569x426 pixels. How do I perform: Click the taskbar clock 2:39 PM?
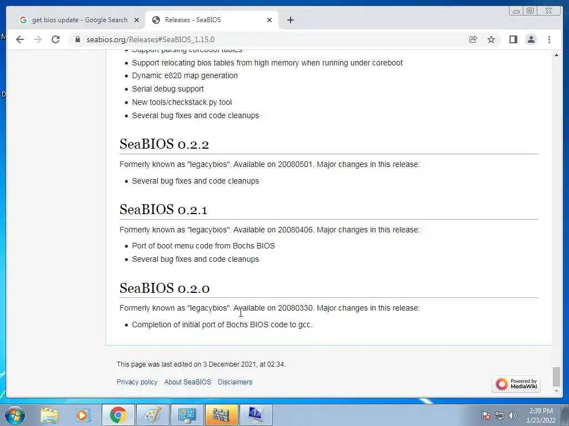pos(541,415)
